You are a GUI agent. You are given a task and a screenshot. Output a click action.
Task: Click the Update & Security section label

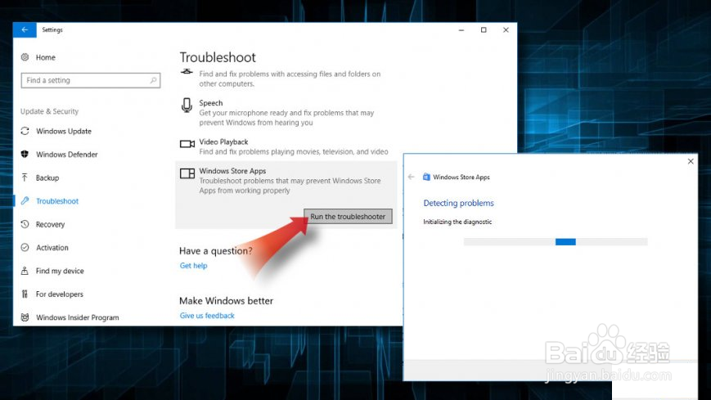[49, 111]
